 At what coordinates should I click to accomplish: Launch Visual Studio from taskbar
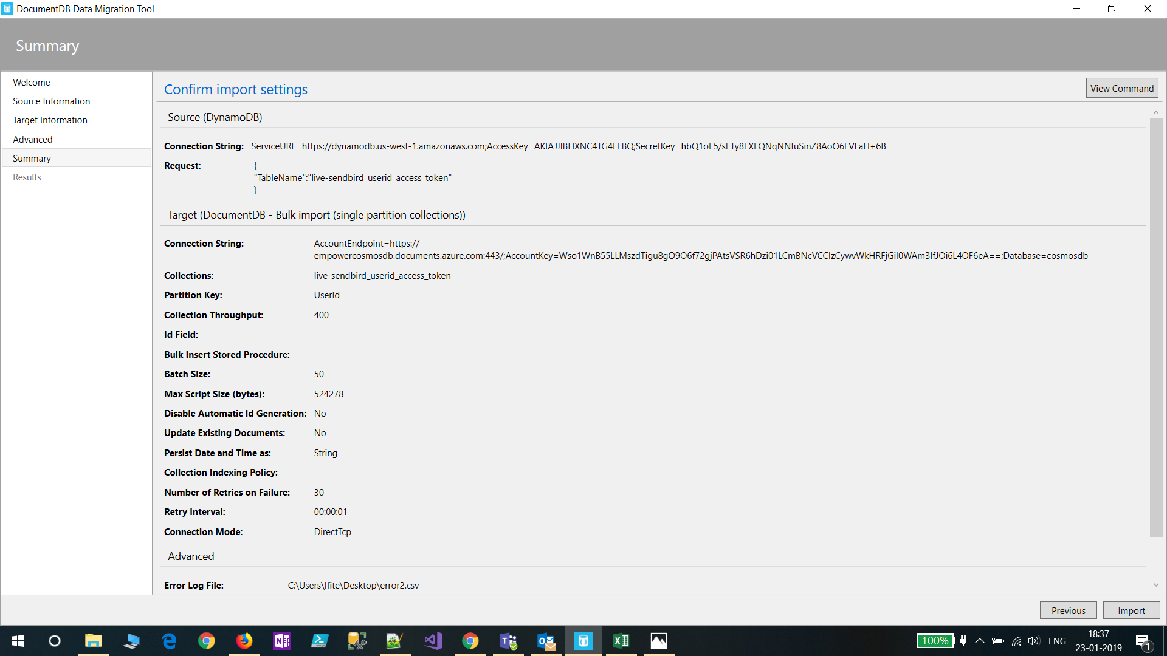pyautogui.click(x=433, y=641)
